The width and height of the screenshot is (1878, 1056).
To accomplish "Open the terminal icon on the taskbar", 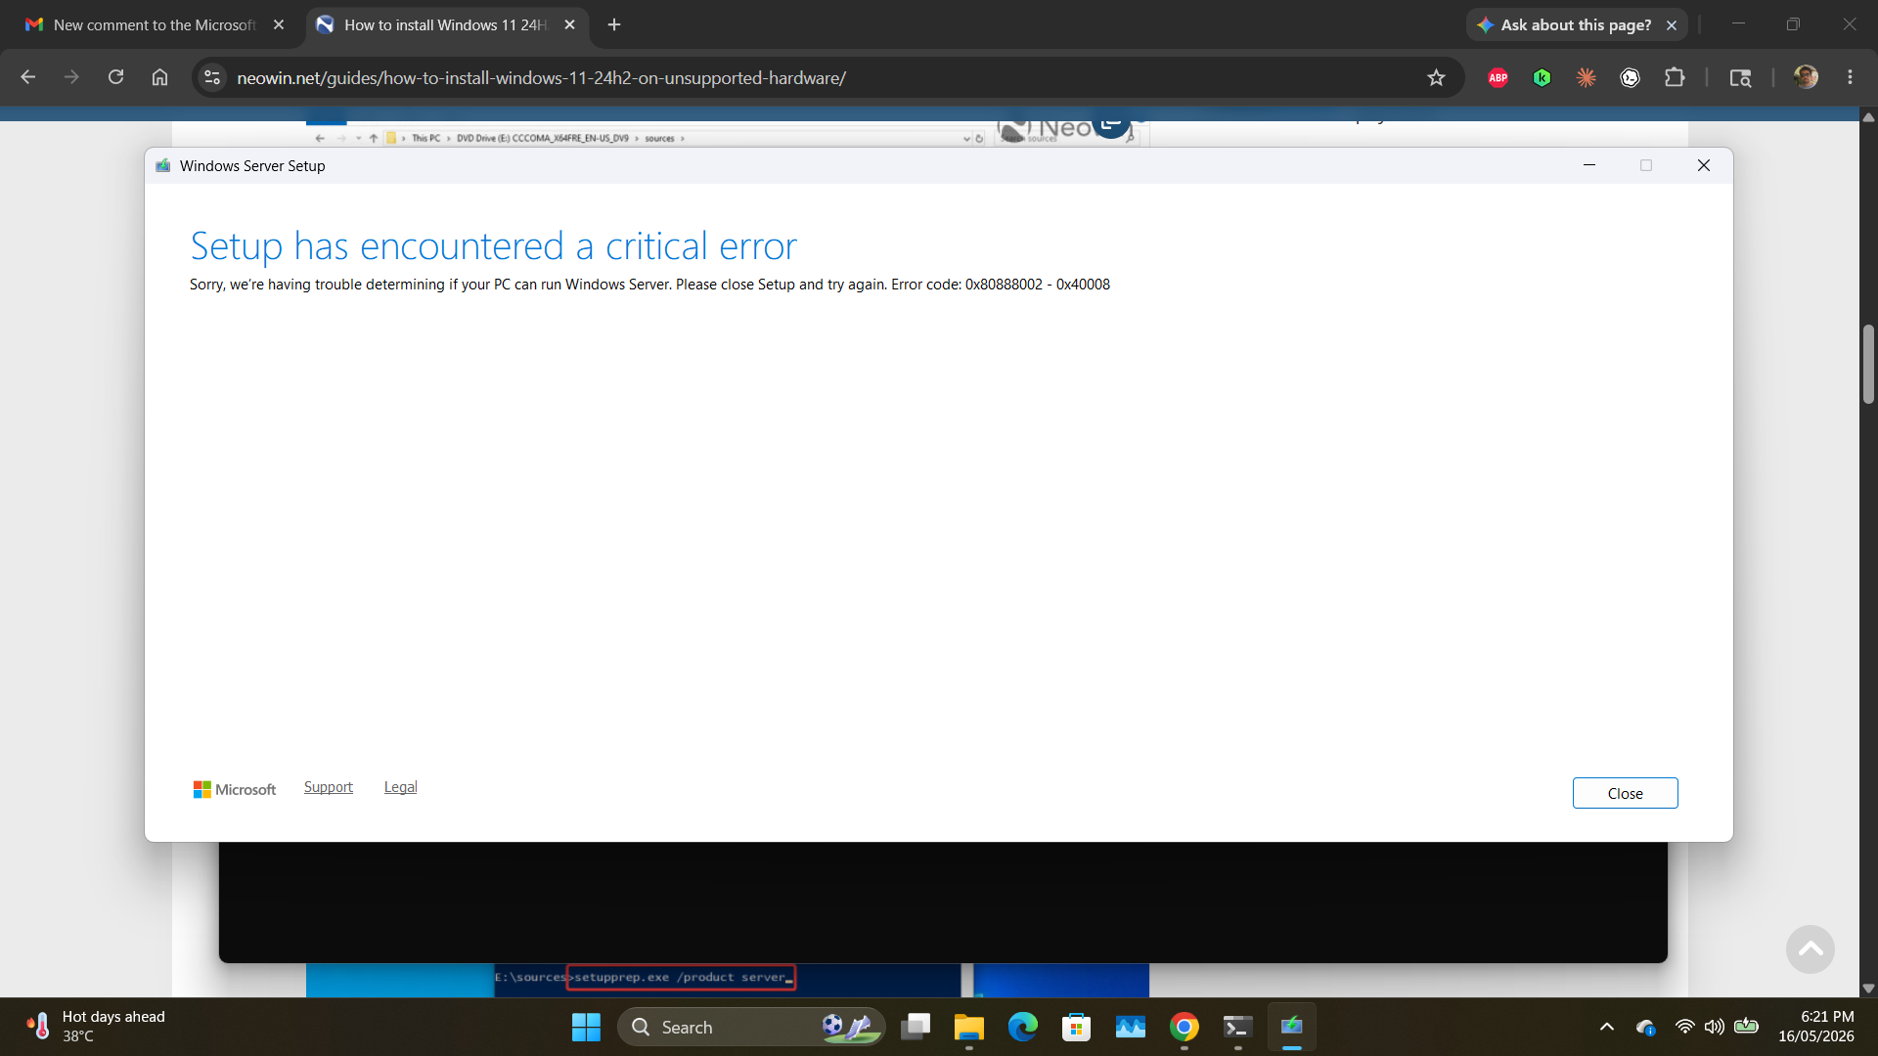I will (x=1238, y=1027).
